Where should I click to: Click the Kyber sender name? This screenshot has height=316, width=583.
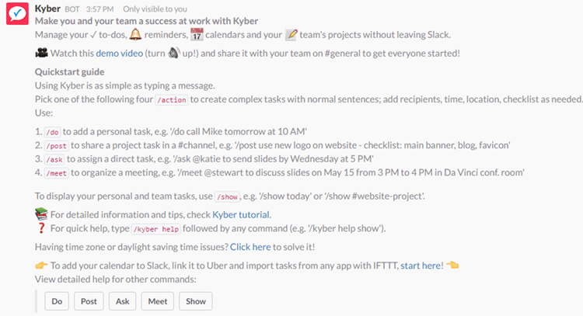click(47, 9)
